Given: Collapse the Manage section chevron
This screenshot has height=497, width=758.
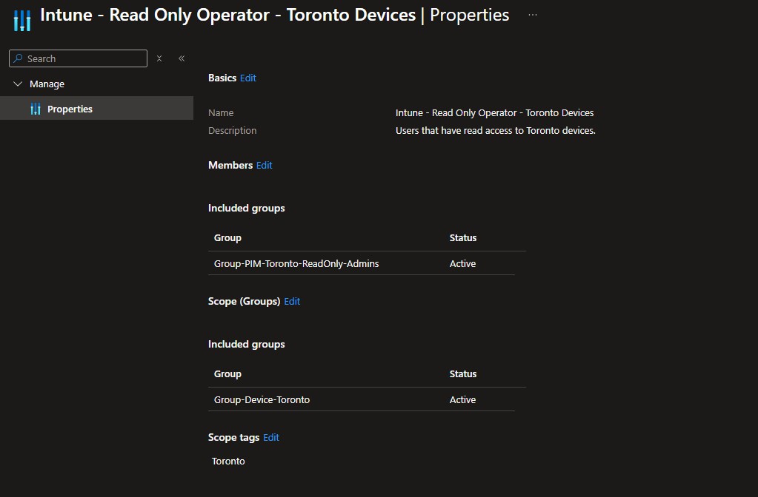Looking at the screenshot, I should [19, 84].
